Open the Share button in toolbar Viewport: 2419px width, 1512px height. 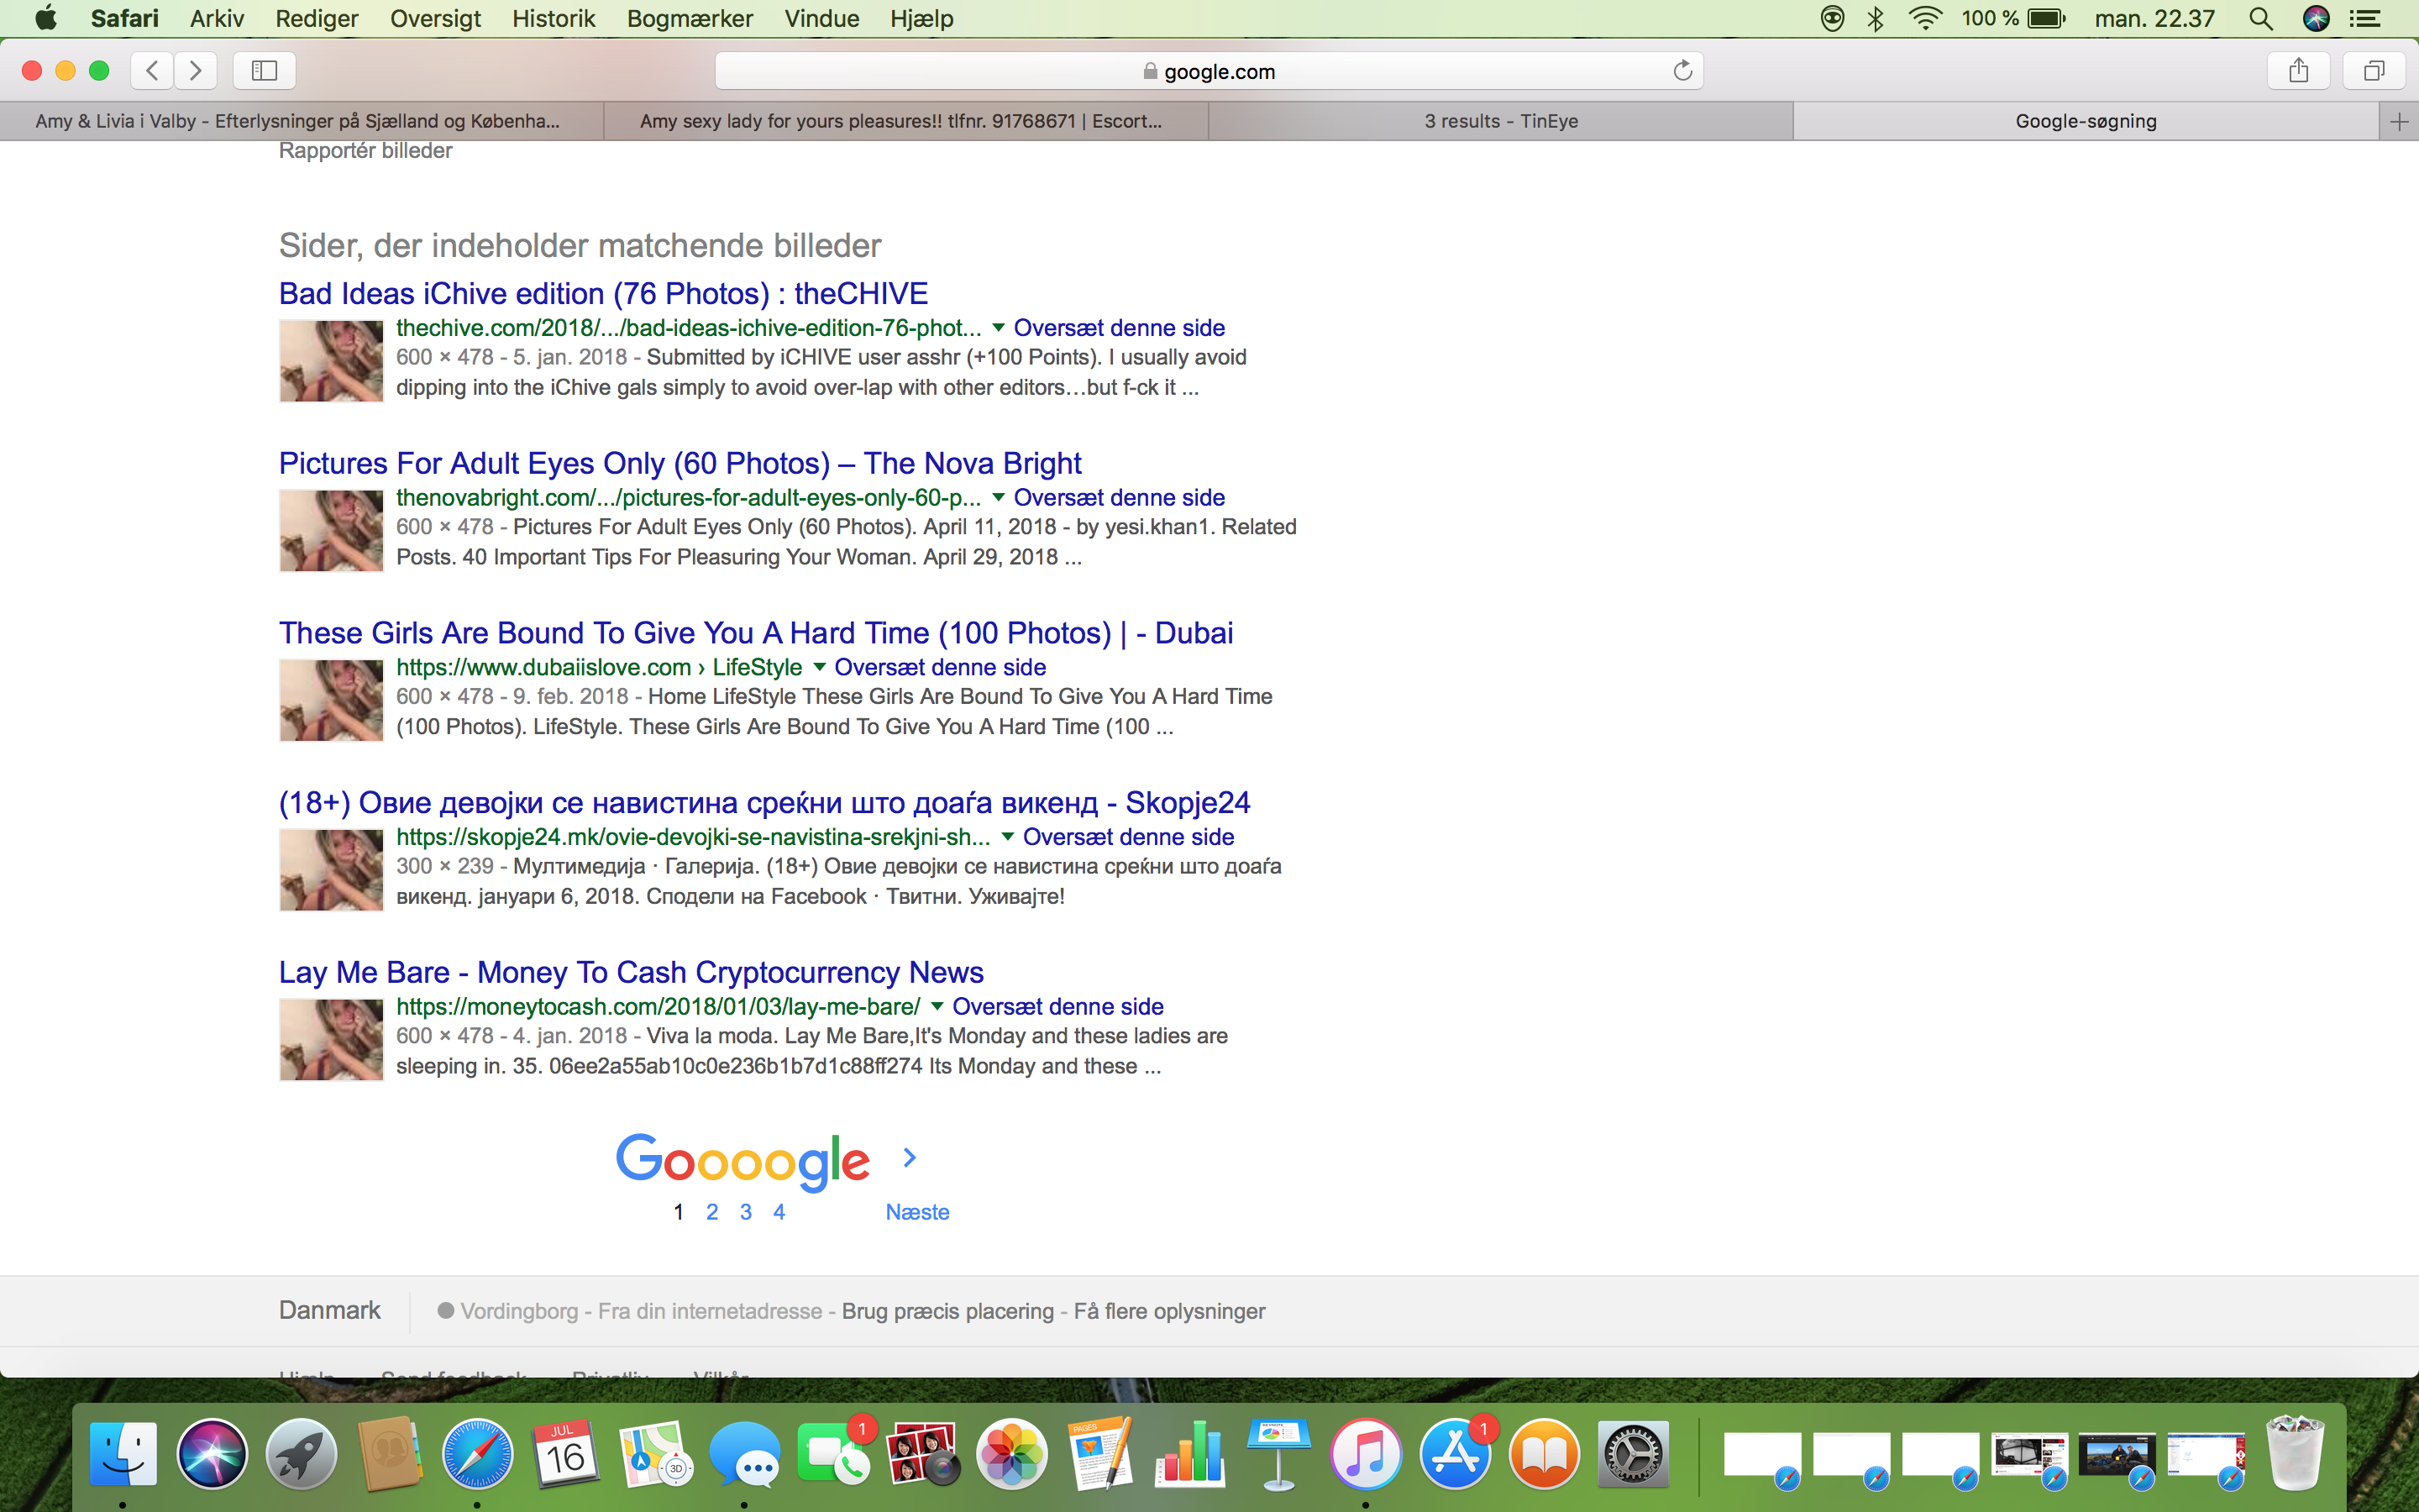[x=2299, y=70]
